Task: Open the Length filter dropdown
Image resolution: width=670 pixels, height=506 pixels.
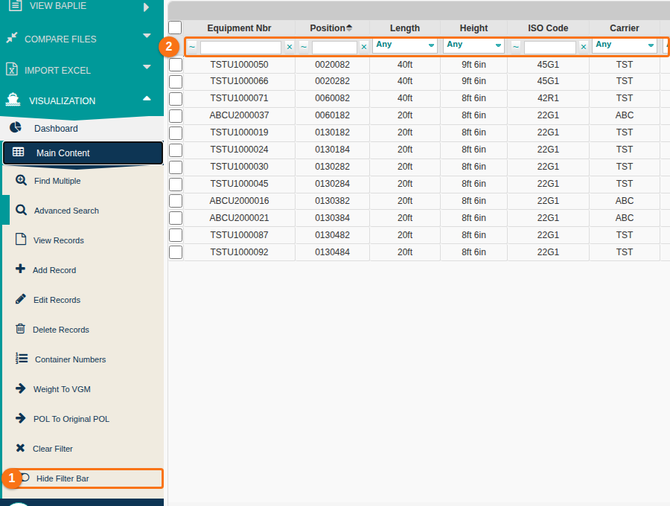Action: point(405,45)
